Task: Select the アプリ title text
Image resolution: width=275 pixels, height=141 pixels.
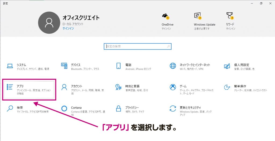Action: (x=20, y=86)
